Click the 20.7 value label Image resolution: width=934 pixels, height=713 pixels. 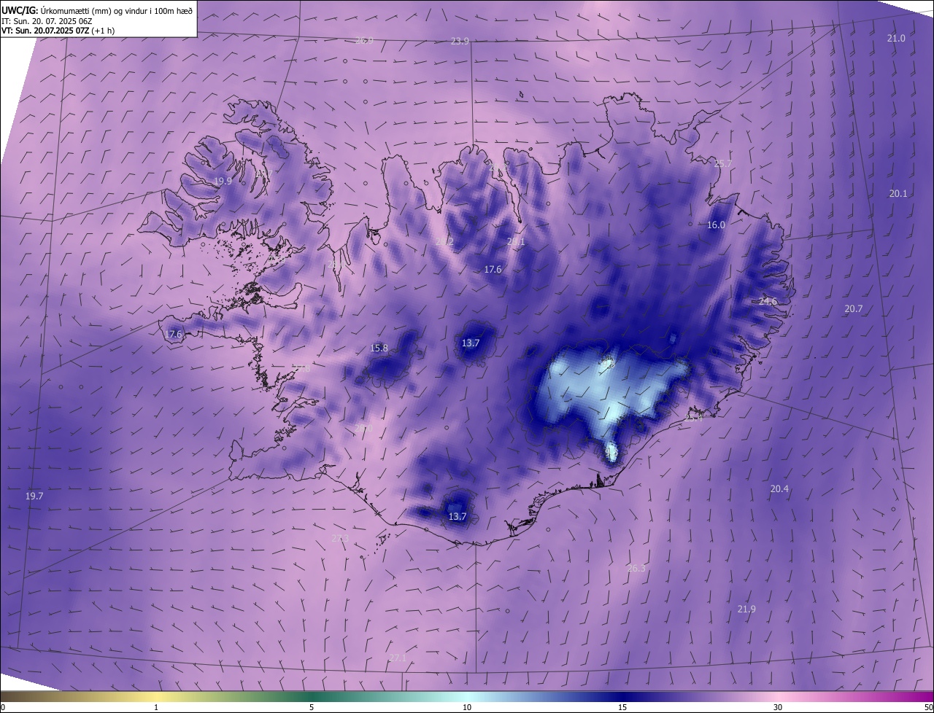click(854, 308)
